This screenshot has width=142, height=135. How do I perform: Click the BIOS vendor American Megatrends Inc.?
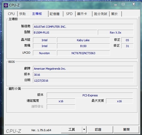pos(83,69)
